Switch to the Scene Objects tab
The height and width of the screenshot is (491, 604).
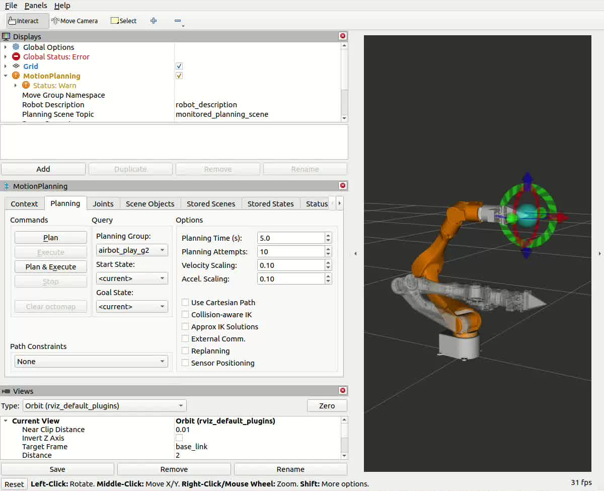pos(150,204)
